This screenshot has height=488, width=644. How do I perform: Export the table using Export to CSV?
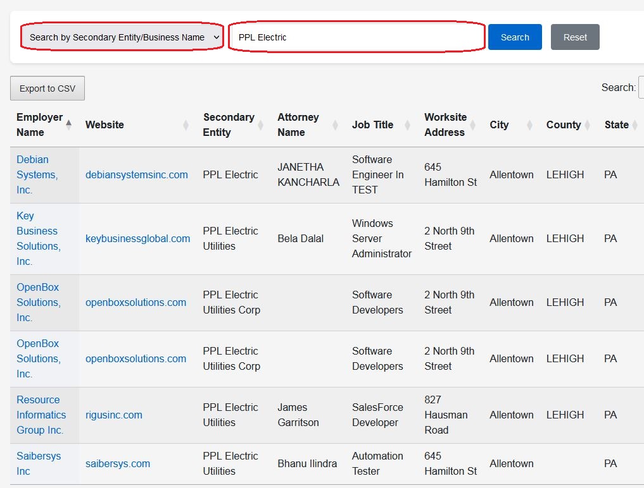47,88
